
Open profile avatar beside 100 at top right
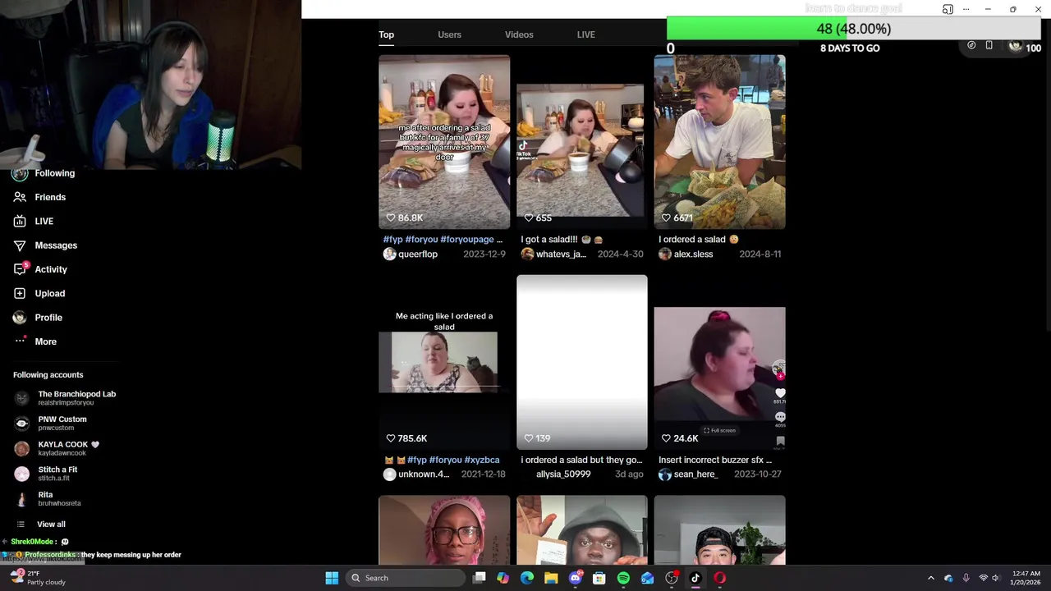coord(1015,47)
